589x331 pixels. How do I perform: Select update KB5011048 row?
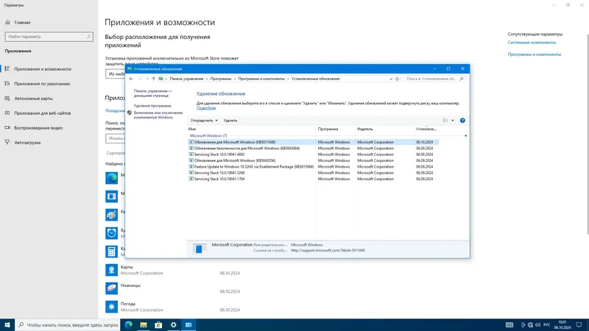(x=313, y=142)
